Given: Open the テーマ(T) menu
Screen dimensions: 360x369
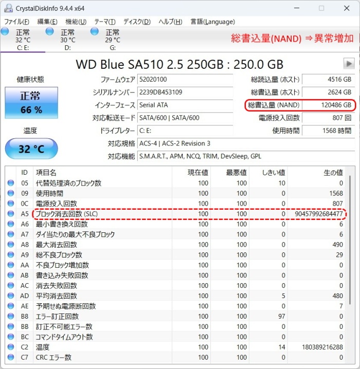Looking at the screenshot, I should 105,22.
